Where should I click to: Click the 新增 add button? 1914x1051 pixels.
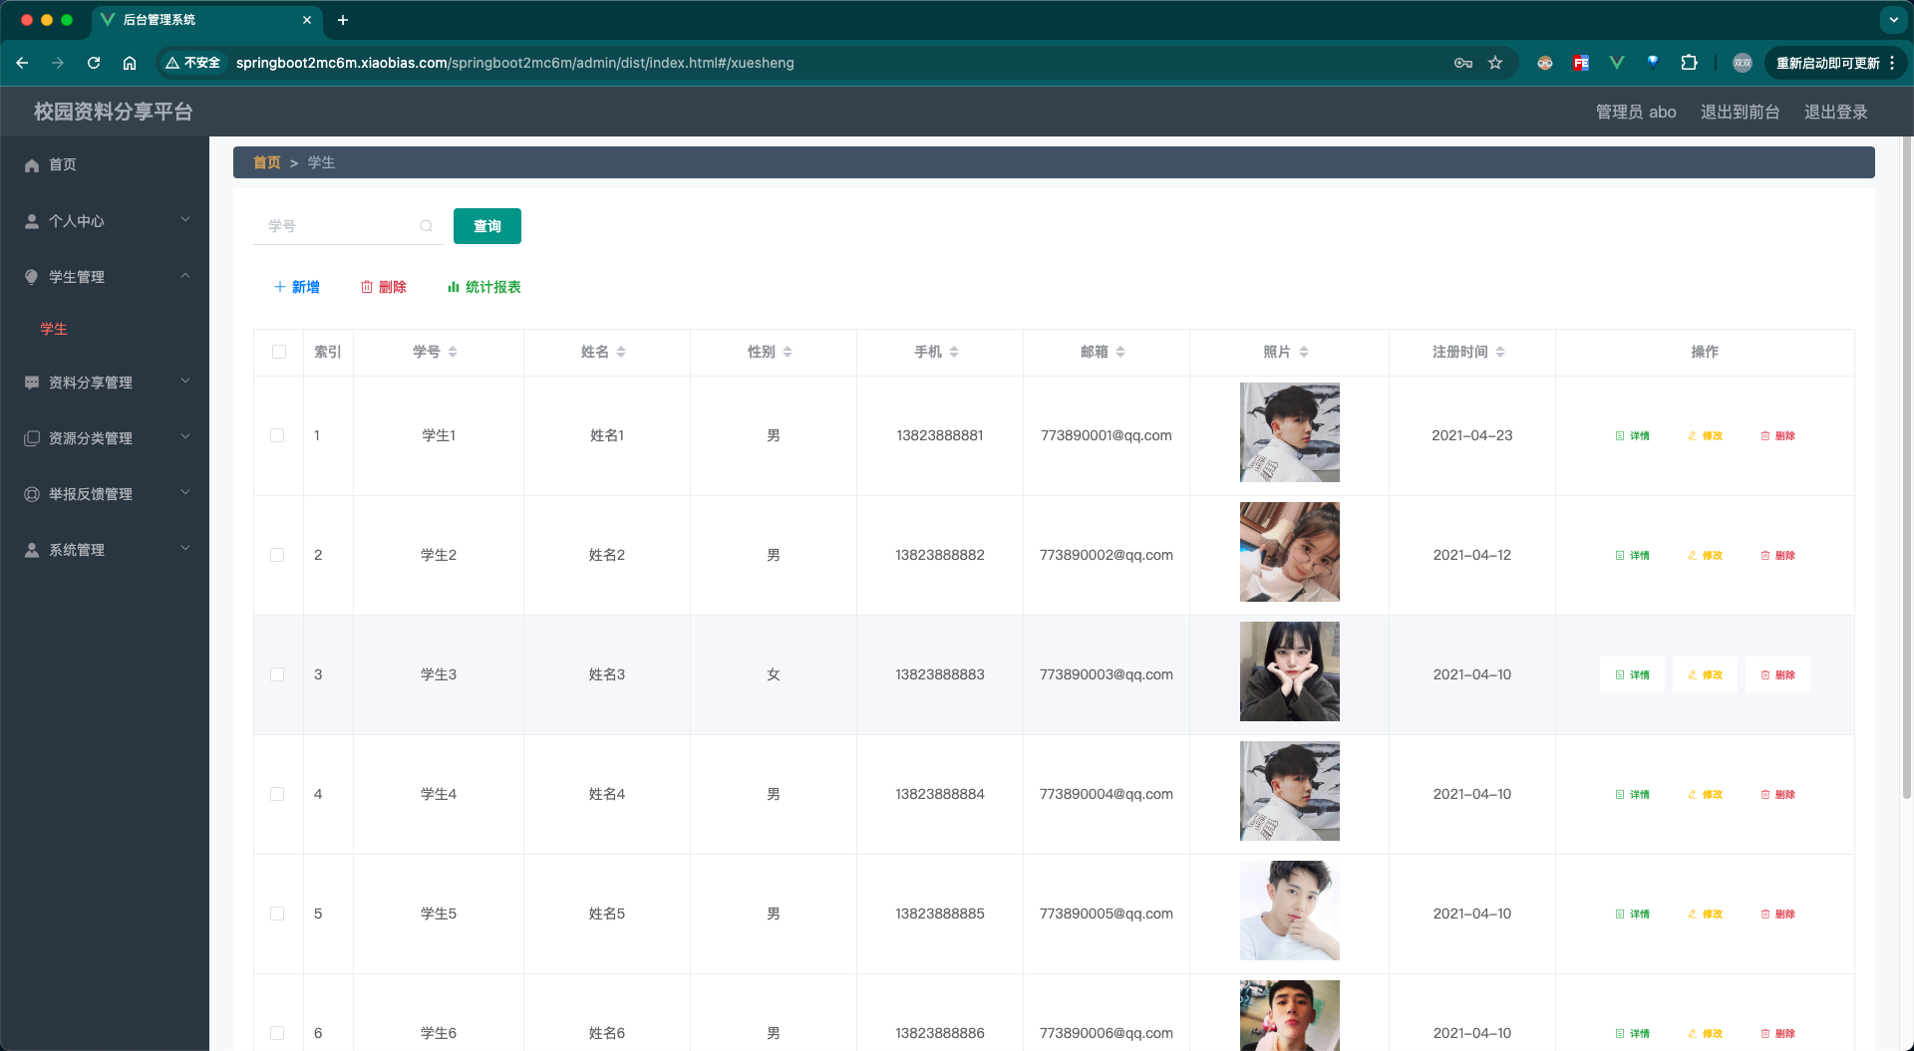click(297, 287)
